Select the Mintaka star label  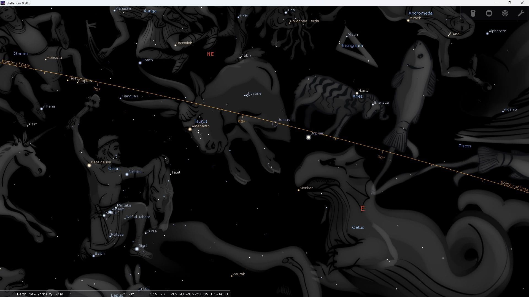pos(124,205)
